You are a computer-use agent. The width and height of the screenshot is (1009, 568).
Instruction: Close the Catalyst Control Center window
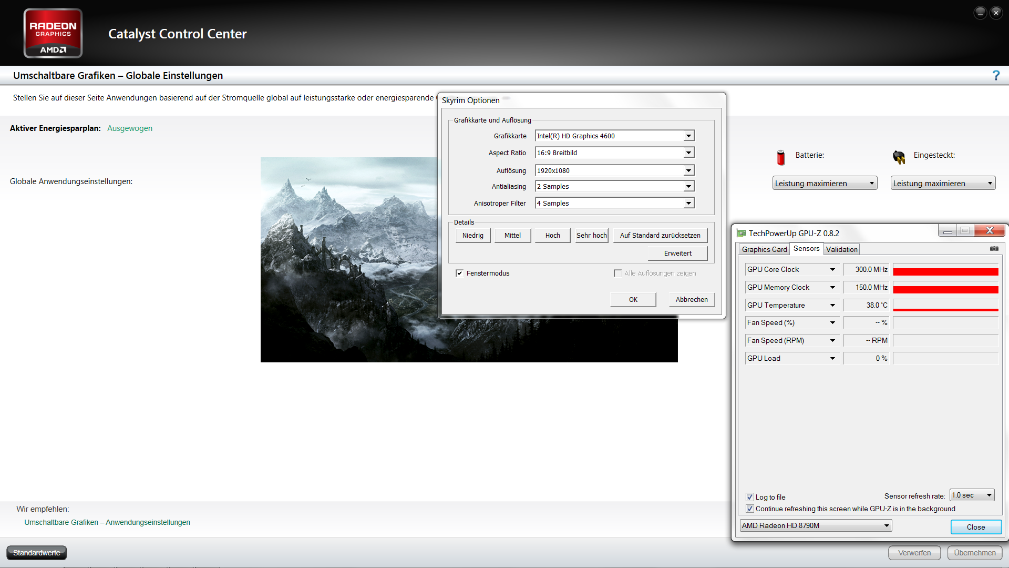(996, 13)
